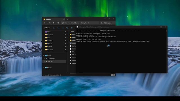Unpin Documents using its pin icon
The width and height of the screenshot is (180, 101).
pyautogui.click(x=66, y=50)
